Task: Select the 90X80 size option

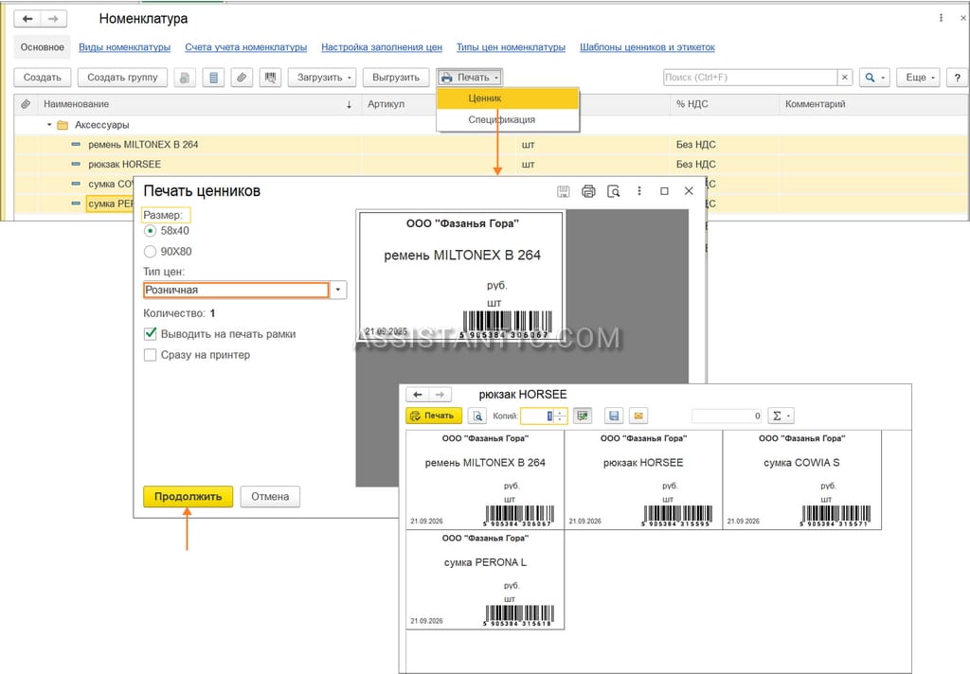Action: (150, 252)
